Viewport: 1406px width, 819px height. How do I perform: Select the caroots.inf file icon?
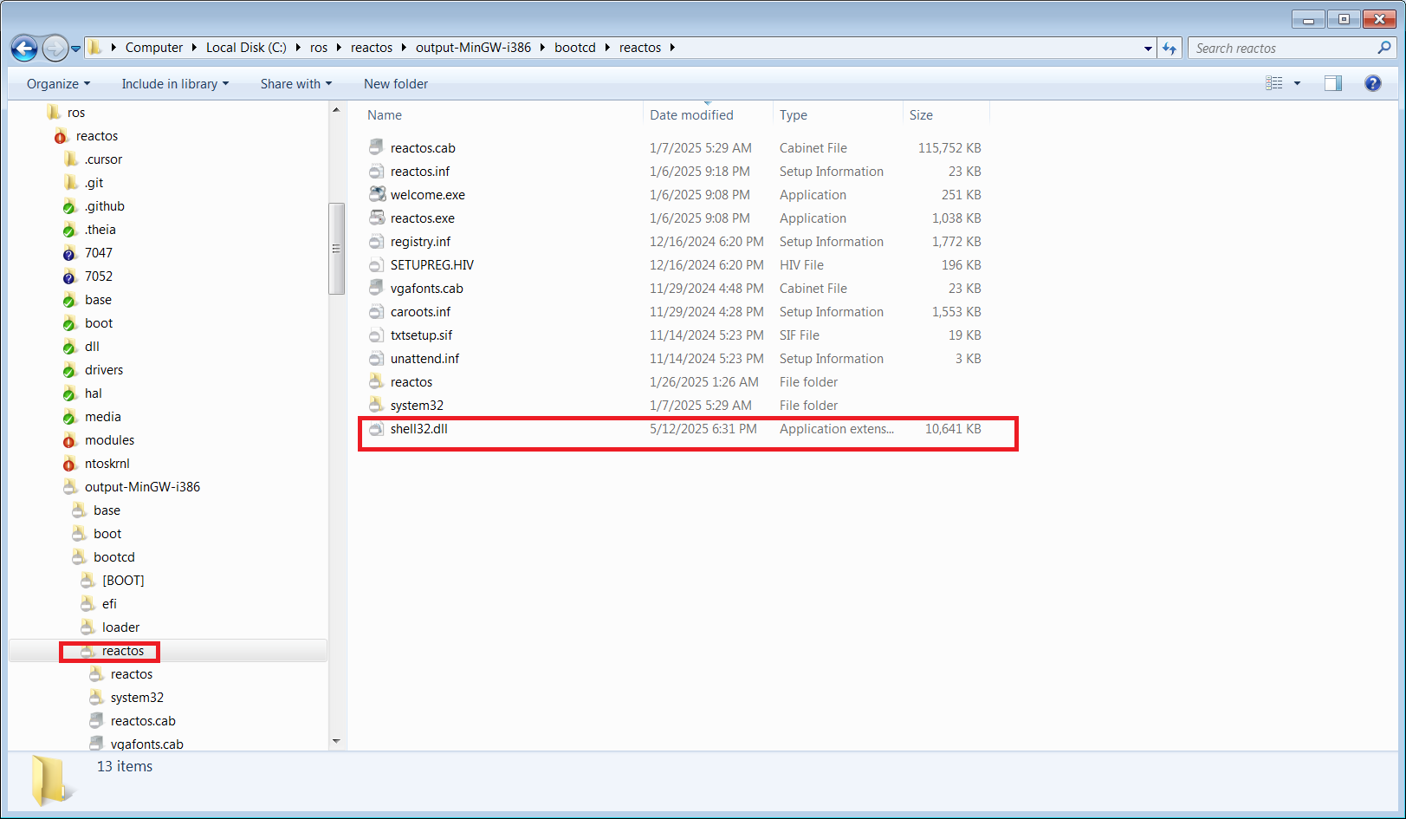(x=376, y=312)
